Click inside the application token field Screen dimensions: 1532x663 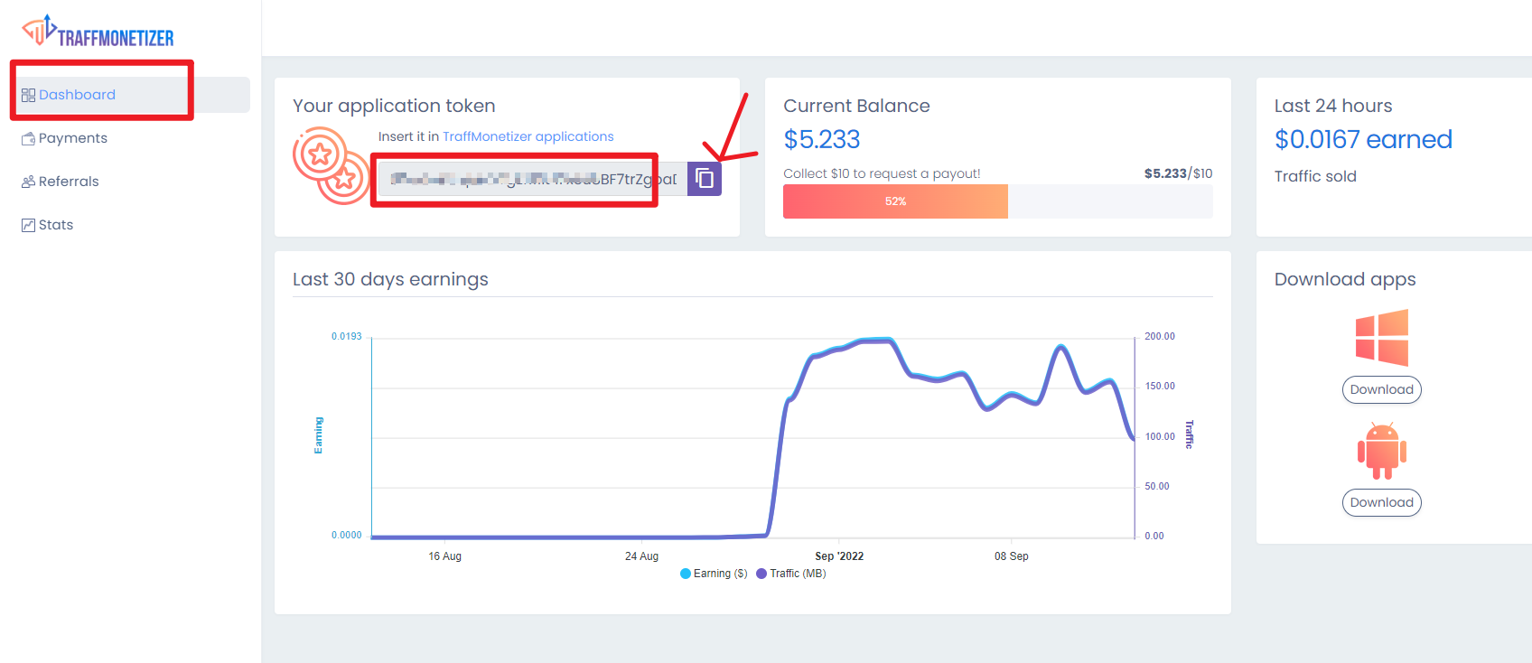[533, 179]
